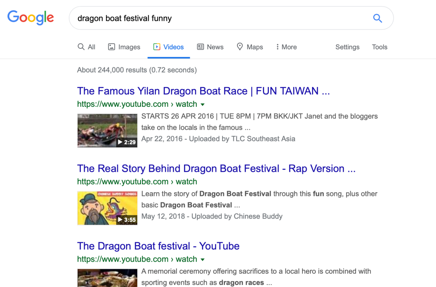Click the Google logo
This screenshot has height=287, width=436.
coord(31,18)
